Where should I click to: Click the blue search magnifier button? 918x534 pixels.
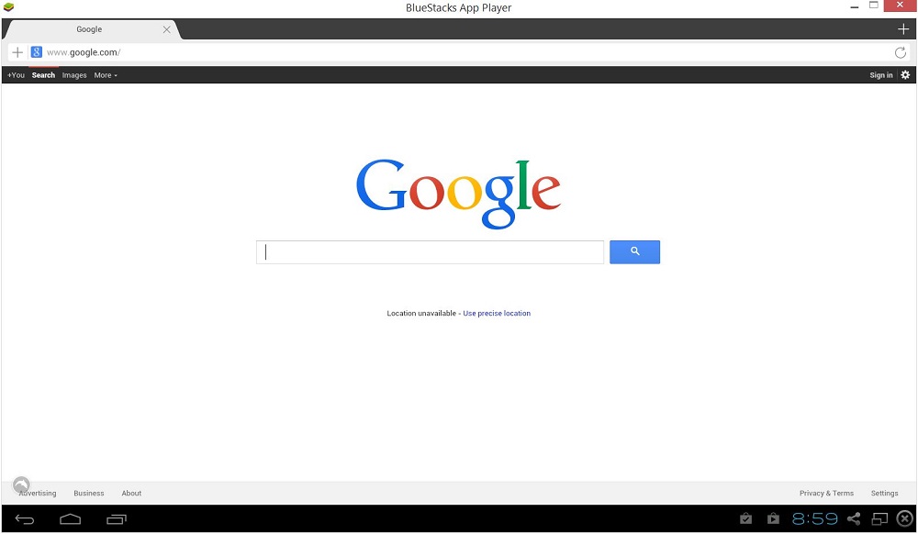point(634,252)
